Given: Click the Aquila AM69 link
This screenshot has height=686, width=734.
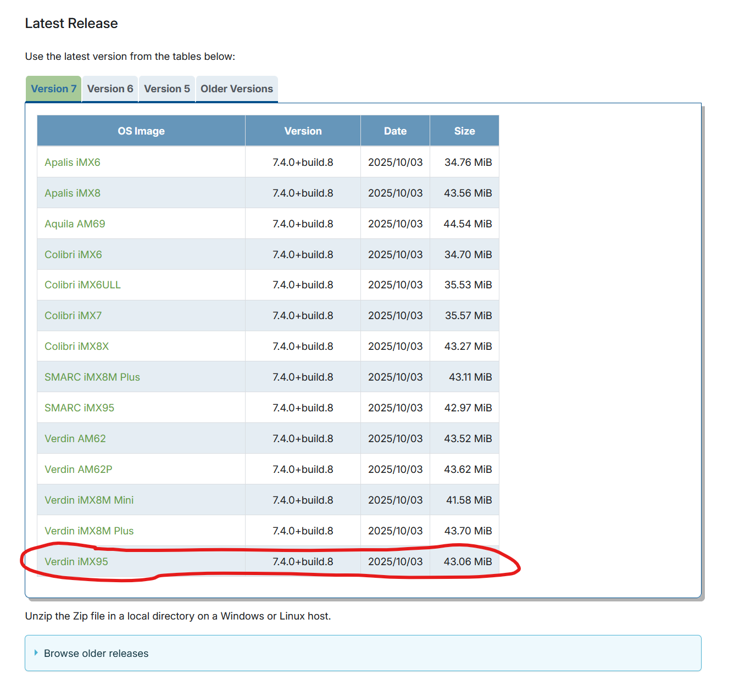Looking at the screenshot, I should (75, 224).
